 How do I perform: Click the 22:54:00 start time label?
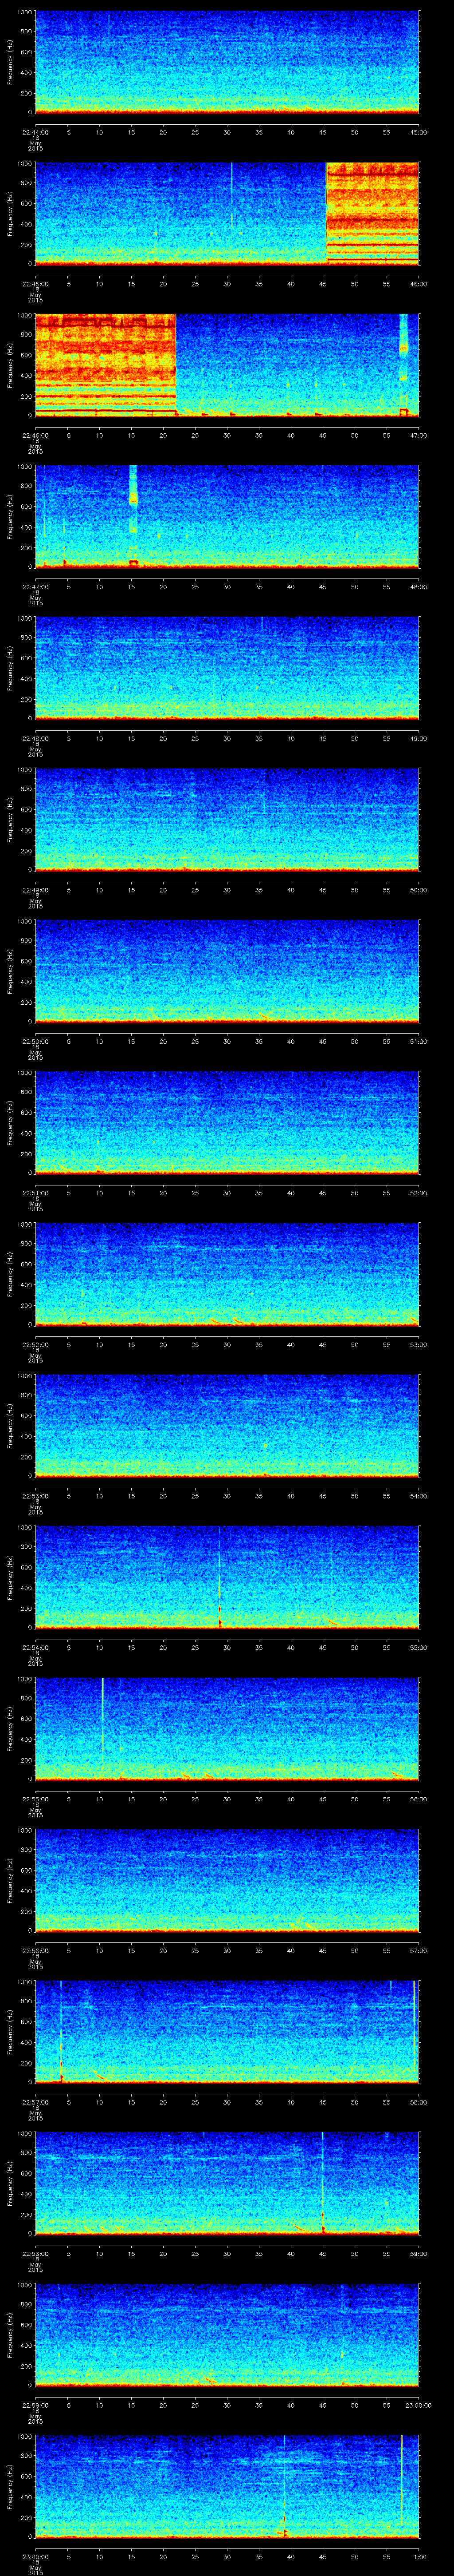[x=35, y=1647]
